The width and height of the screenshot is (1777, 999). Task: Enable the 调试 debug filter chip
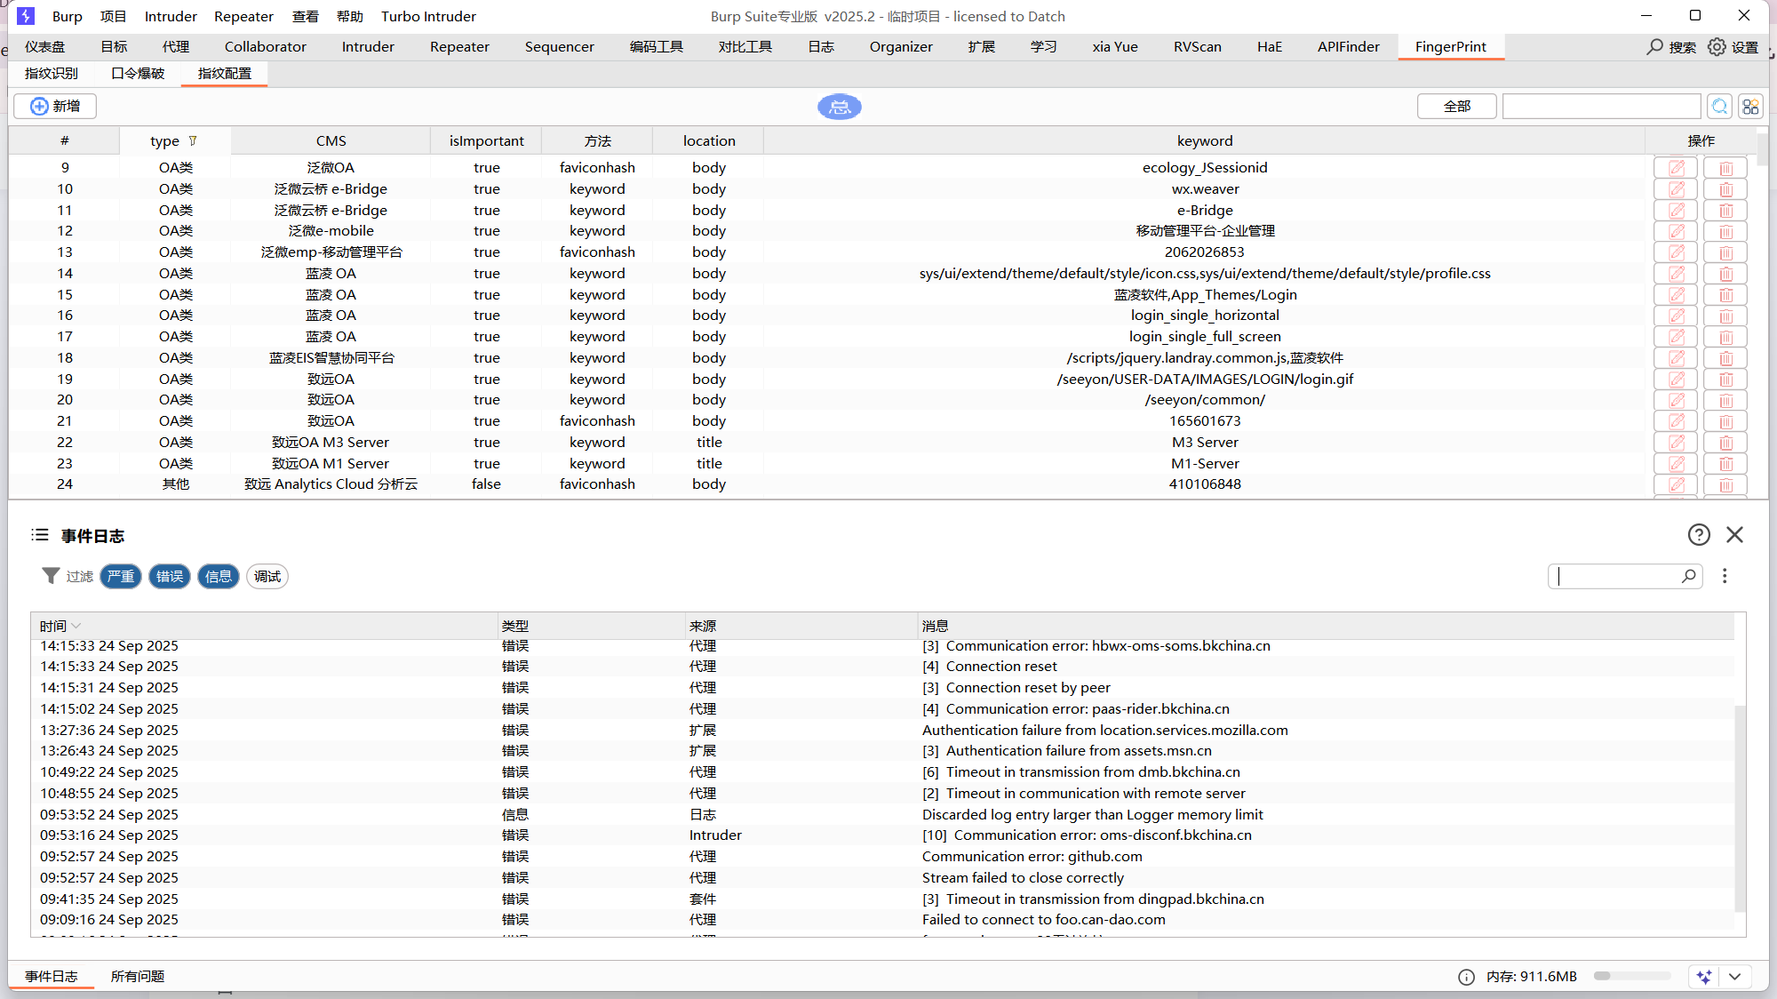(x=267, y=576)
